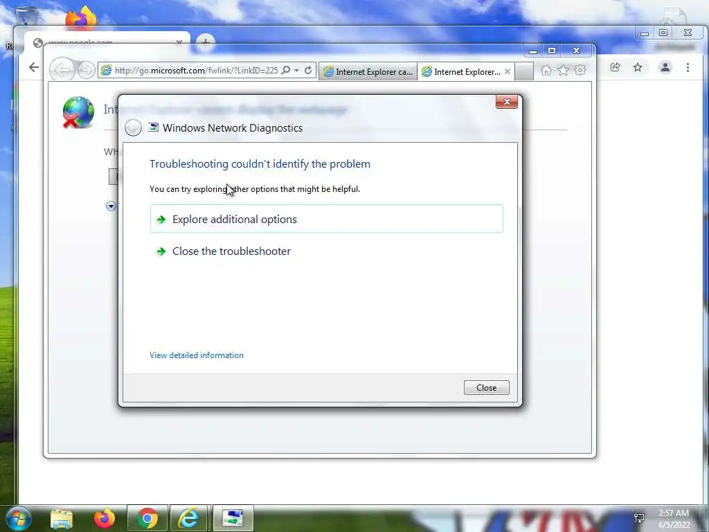Select Network Diagnostics taskbar button

coord(233,518)
